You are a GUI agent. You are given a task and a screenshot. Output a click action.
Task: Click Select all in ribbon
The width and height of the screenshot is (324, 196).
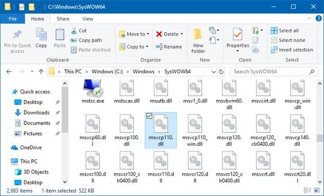[x=285, y=31]
